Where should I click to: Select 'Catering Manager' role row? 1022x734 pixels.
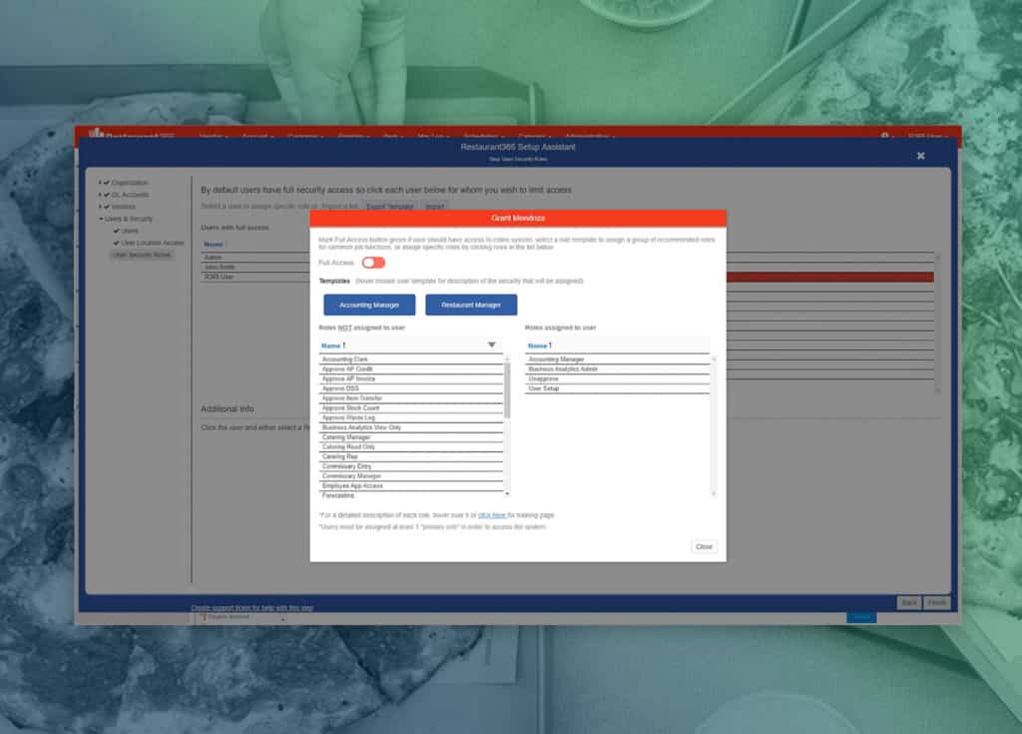(410, 437)
